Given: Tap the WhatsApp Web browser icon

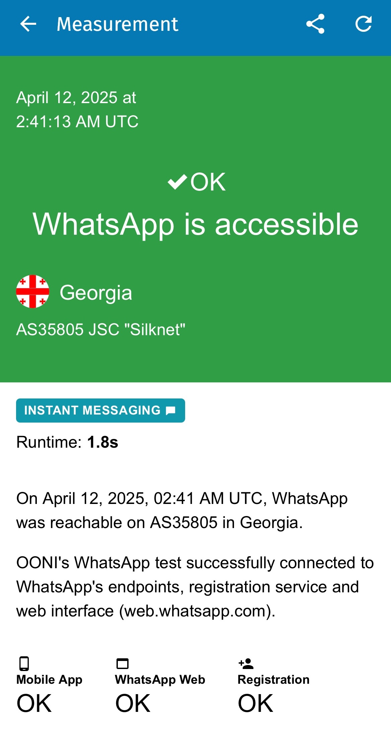Looking at the screenshot, I should pyautogui.click(x=123, y=664).
